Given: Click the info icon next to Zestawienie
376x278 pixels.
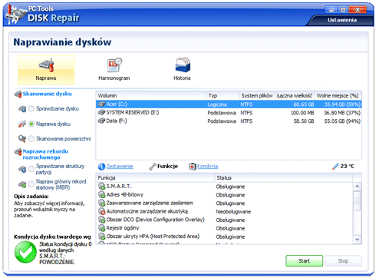Looking at the screenshot, I should pyautogui.click(x=101, y=167).
